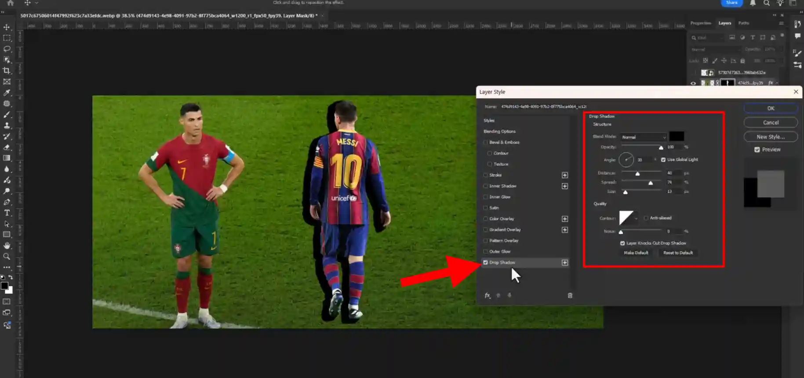Screen dimensions: 804x378
Task: Select the Rectangular Marquee tool
Action: coord(7,38)
